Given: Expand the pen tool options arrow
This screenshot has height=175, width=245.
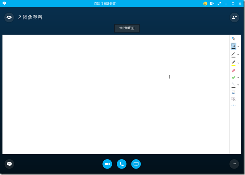Looking at the screenshot, I should (238, 55).
